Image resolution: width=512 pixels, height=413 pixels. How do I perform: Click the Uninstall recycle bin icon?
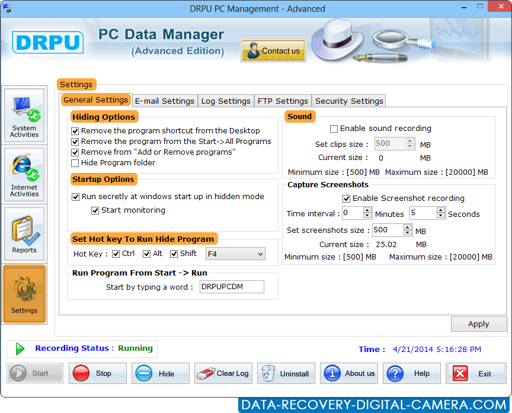[x=268, y=373]
